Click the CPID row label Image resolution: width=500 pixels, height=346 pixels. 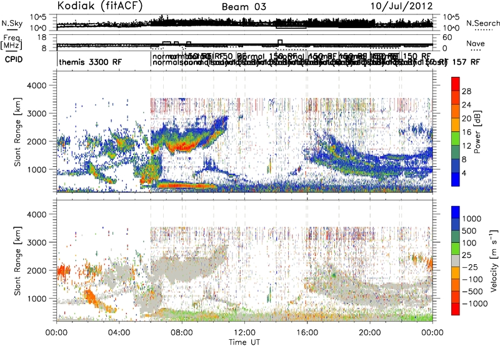click(x=14, y=59)
